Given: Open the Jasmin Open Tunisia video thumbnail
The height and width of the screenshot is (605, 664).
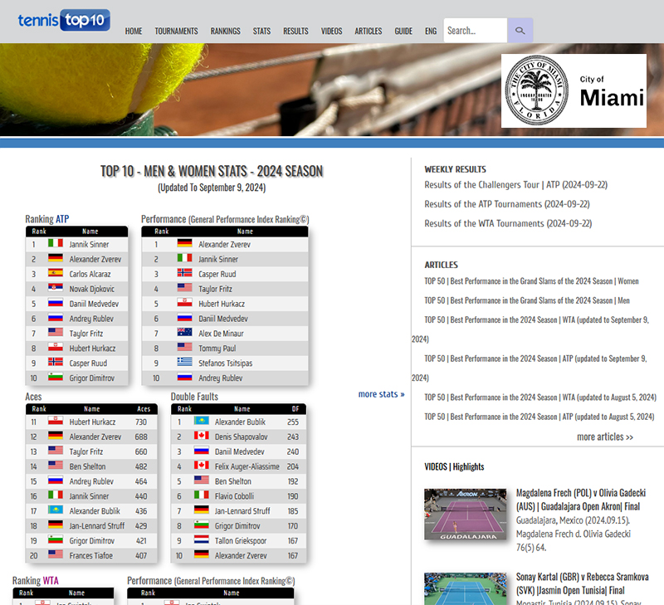Looking at the screenshot, I should [466, 589].
